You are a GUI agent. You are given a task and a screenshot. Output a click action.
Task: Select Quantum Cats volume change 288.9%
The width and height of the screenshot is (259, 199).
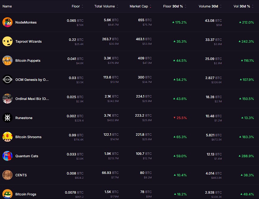(246, 156)
